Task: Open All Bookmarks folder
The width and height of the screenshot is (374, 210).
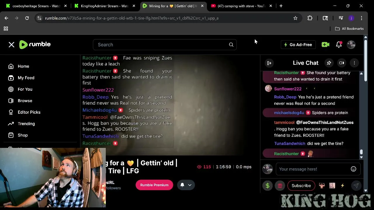Action: [349, 29]
